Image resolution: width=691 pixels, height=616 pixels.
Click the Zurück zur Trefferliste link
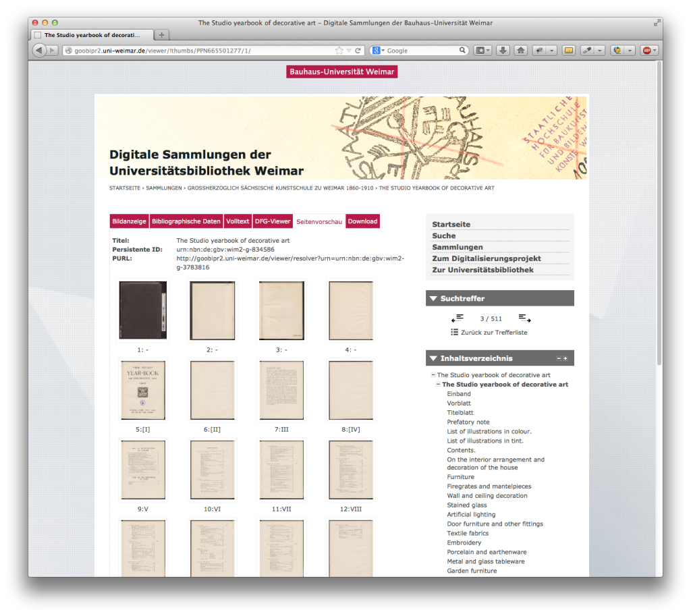(x=494, y=333)
